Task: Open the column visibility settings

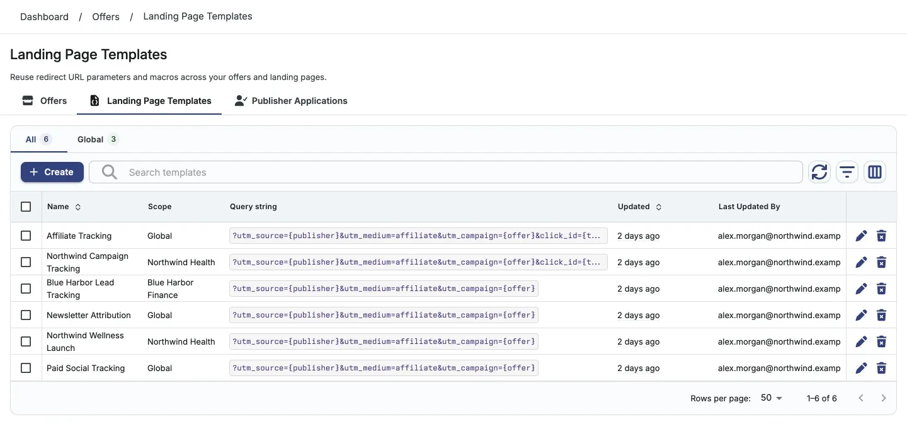Action: tap(875, 172)
